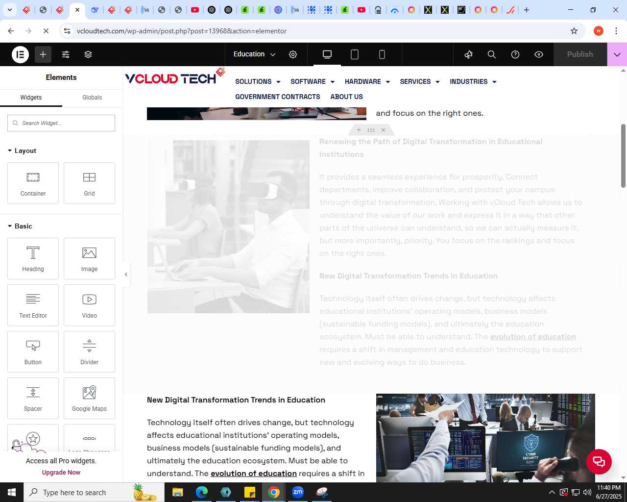Select the Google Maps widget
The image size is (627, 502).
pos(89,398)
